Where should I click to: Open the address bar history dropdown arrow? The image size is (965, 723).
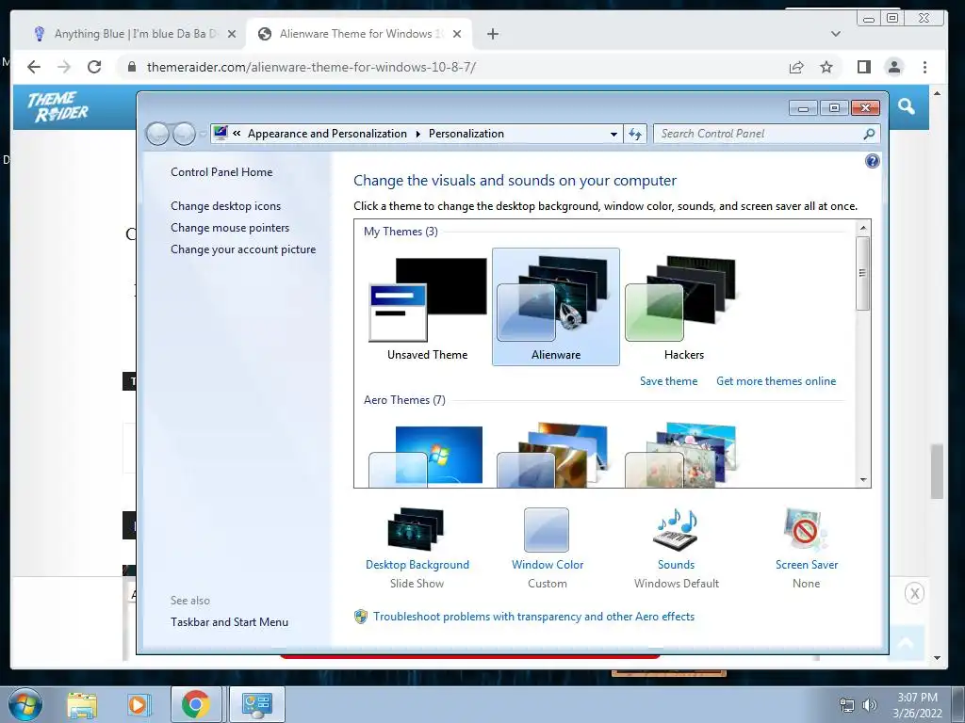(613, 134)
